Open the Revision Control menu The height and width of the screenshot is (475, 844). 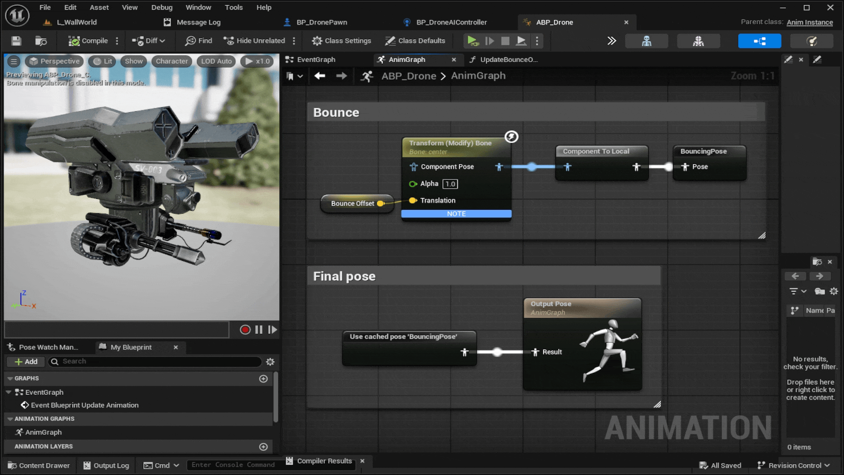(794, 465)
